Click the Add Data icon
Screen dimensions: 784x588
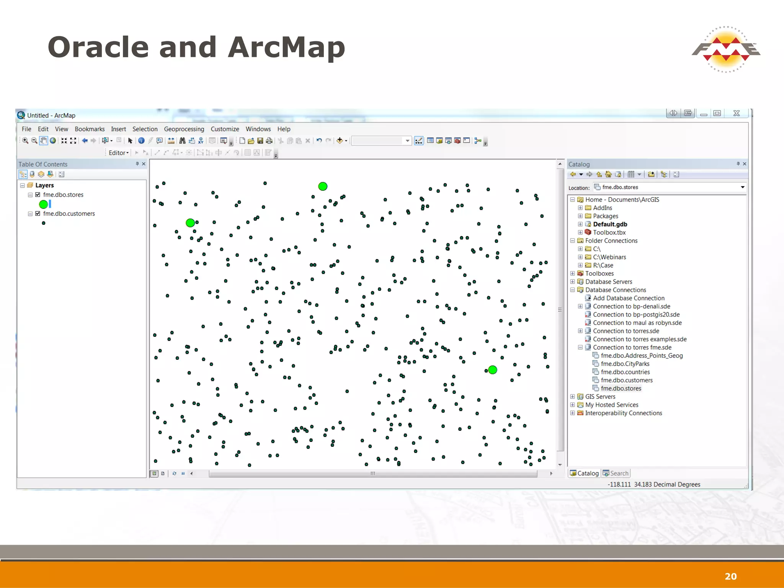point(339,140)
